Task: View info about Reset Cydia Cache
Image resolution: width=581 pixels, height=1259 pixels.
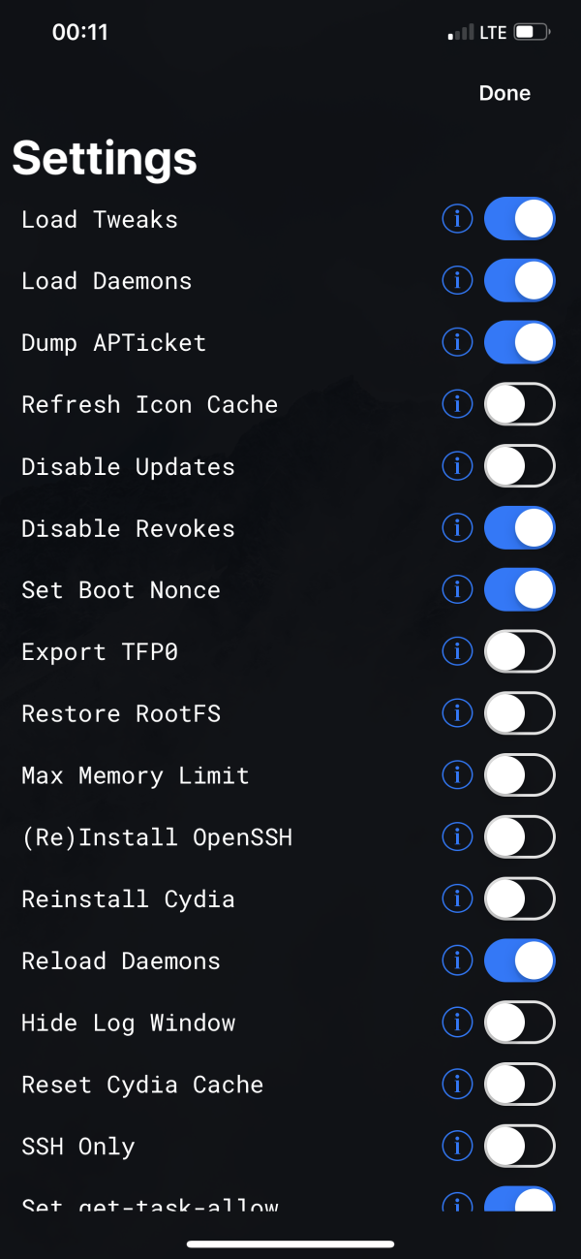Action: tap(457, 1084)
